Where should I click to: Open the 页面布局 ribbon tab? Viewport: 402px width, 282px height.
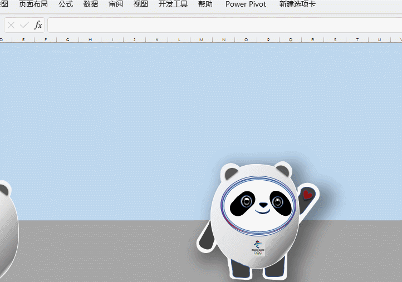[x=33, y=4]
